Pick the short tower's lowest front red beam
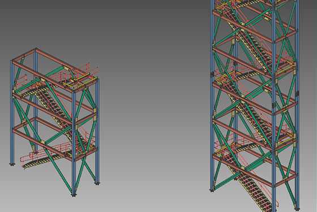Image resolution: width=317 pixels, height=212 pixels. pyautogui.click(x=42, y=144)
